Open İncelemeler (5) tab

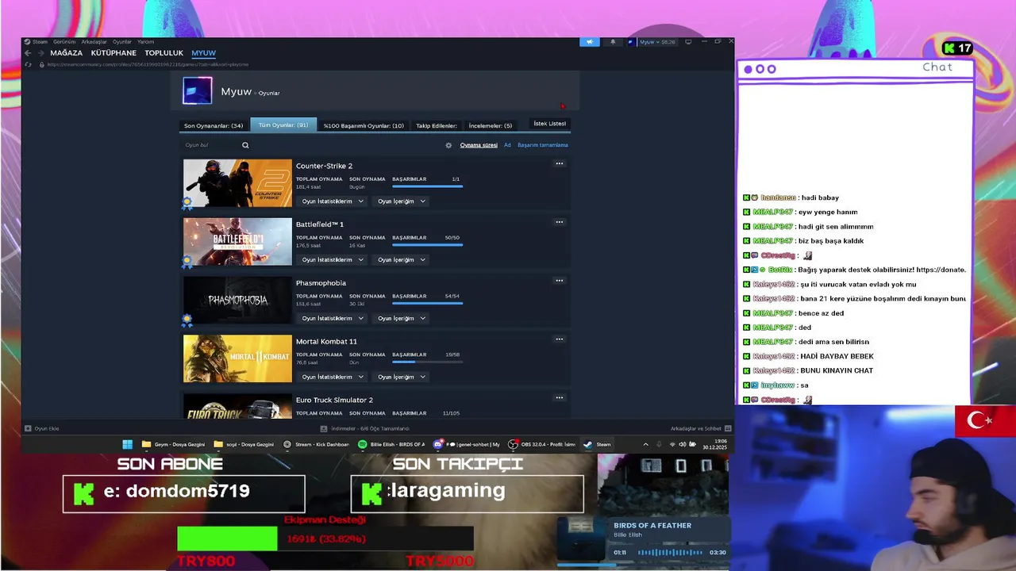[x=491, y=125]
